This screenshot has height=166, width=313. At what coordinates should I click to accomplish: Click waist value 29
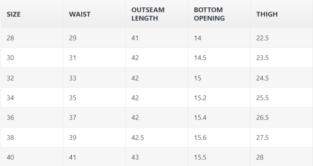(73, 38)
